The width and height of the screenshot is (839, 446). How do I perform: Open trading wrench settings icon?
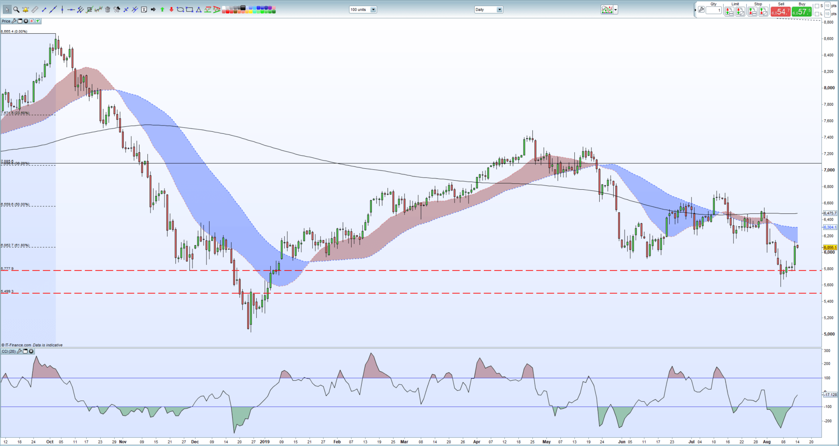701,9
